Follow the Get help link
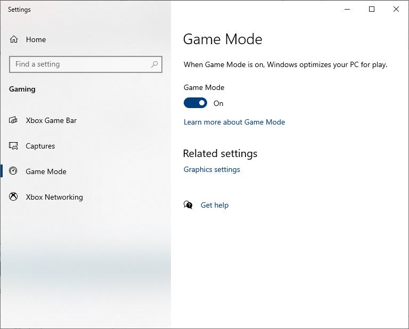The width and height of the screenshot is (409, 329). 215,205
